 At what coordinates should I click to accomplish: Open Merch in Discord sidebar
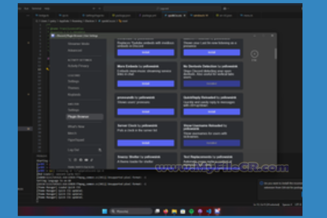point(72,134)
